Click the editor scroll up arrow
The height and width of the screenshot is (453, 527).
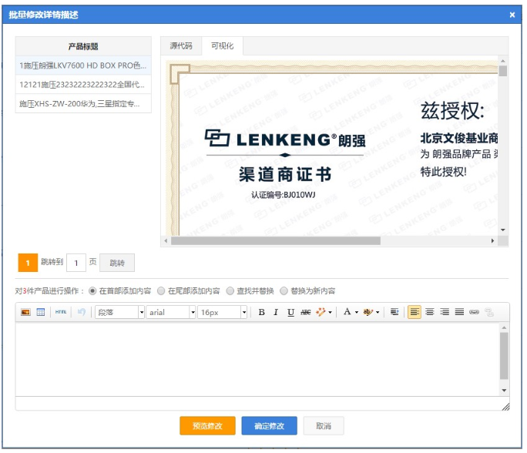504,327
